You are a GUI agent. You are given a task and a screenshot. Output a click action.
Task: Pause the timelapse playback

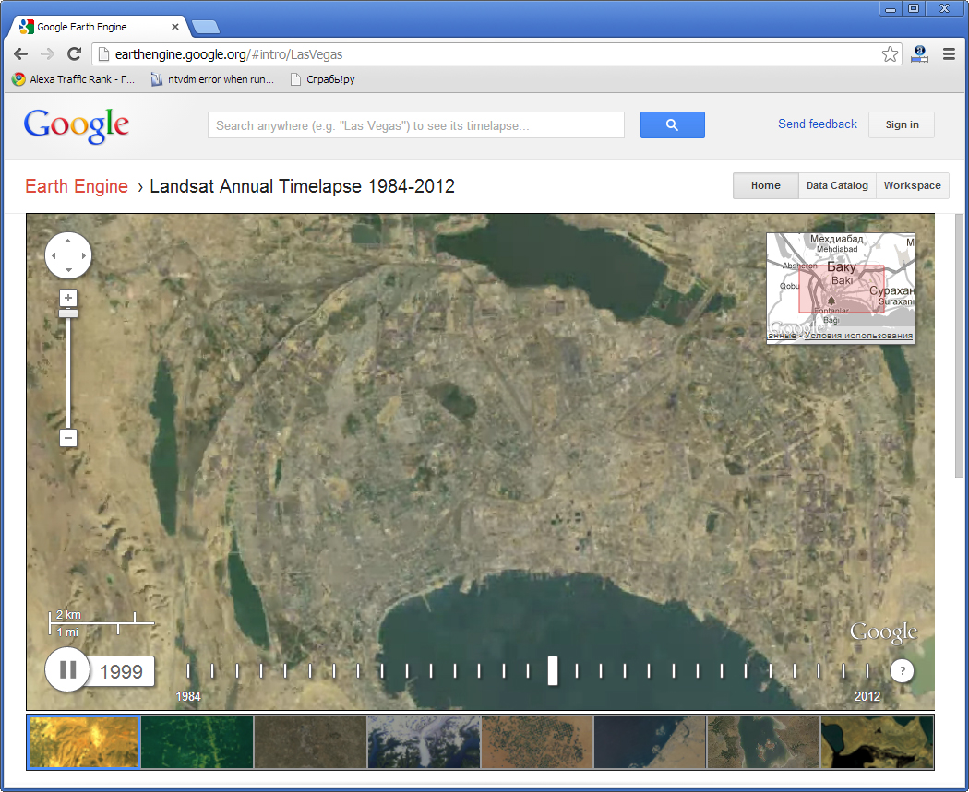pos(67,669)
